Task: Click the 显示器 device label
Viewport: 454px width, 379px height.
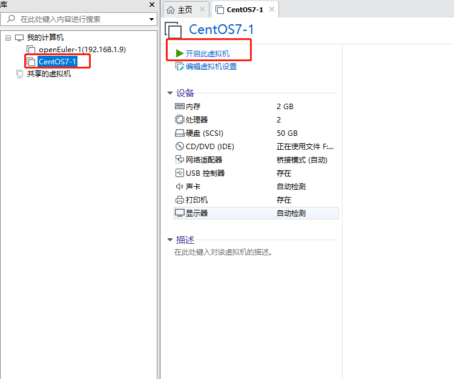Action: (x=197, y=213)
